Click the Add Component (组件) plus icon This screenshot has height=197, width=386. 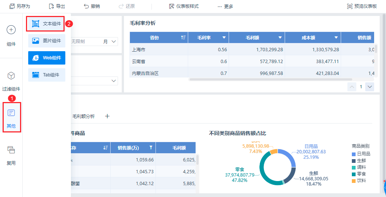[x=11, y=30]
